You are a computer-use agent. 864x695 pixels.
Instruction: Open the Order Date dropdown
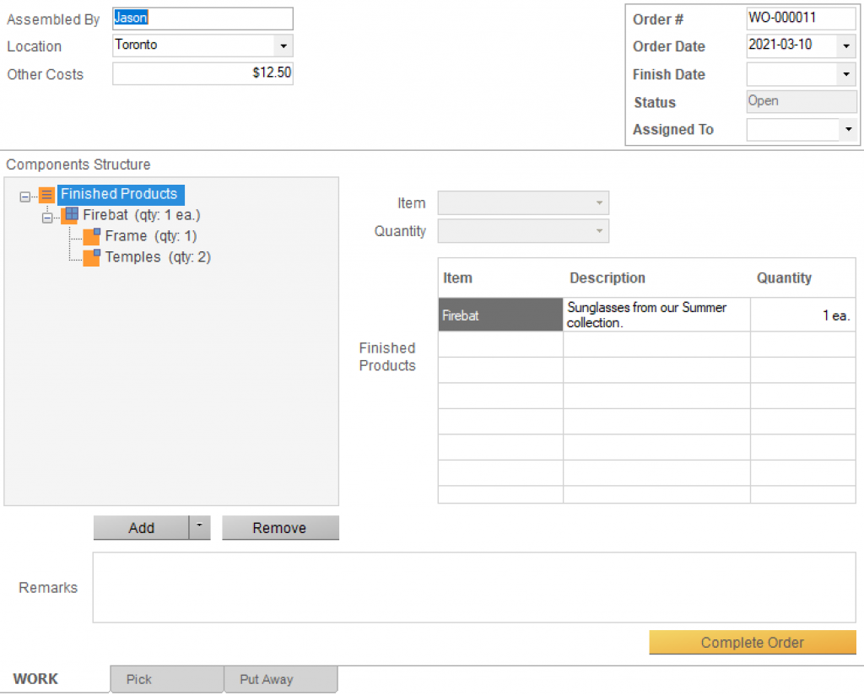click(x=846, y=46)
